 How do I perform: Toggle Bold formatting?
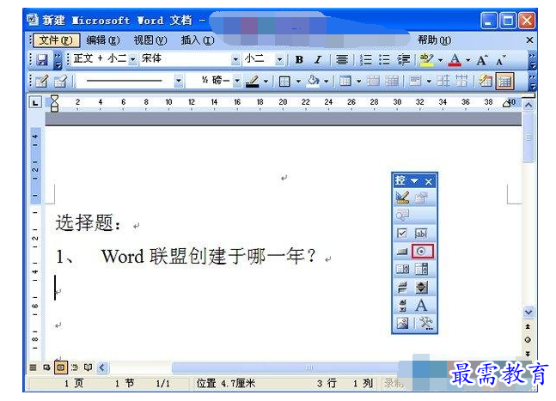299,60
